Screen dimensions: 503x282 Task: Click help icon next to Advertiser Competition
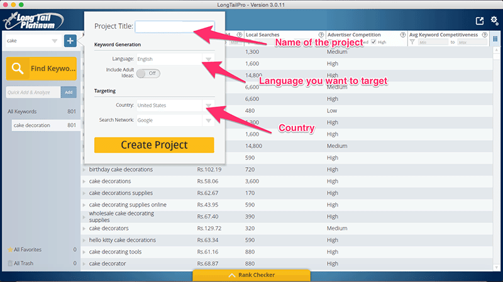pos(403,35)
